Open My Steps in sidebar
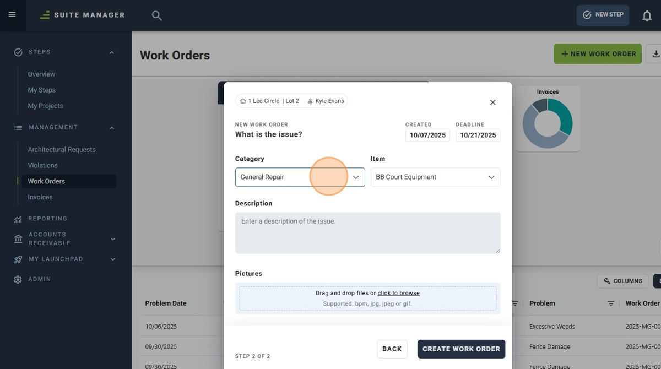Viewport: 661px width, 369px height. [42, 90]
